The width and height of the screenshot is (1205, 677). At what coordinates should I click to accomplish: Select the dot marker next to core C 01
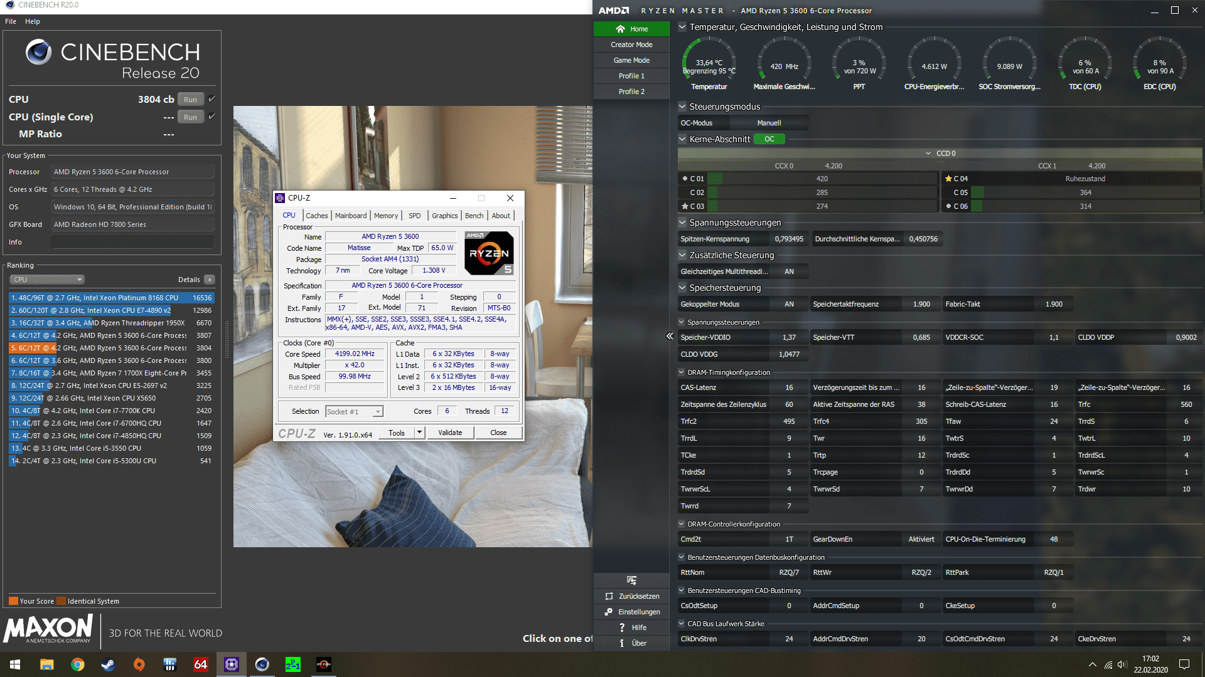[685, 179]
